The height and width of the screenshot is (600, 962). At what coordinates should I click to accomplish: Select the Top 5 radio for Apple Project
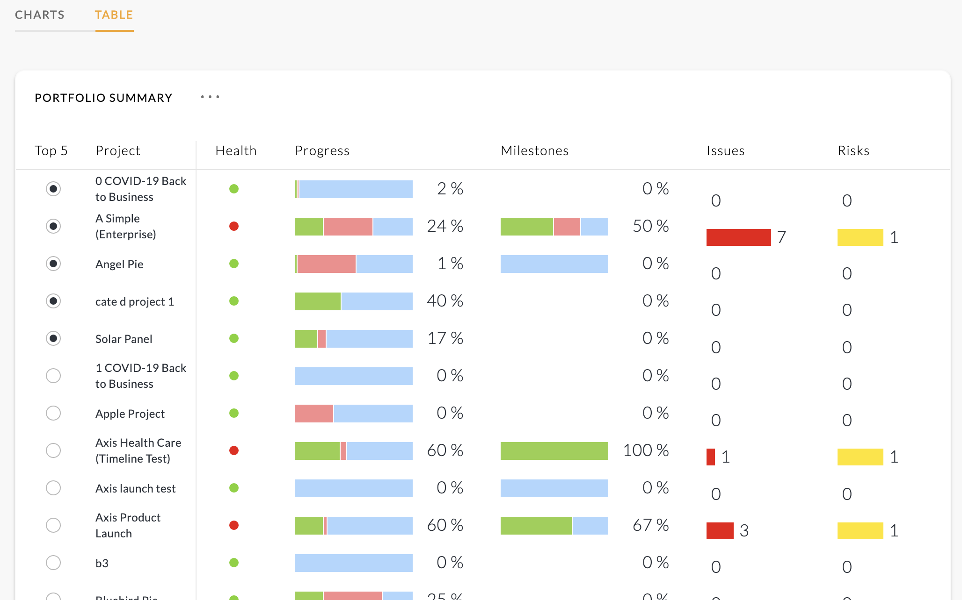pyautogui.click(x=53, y=413)
